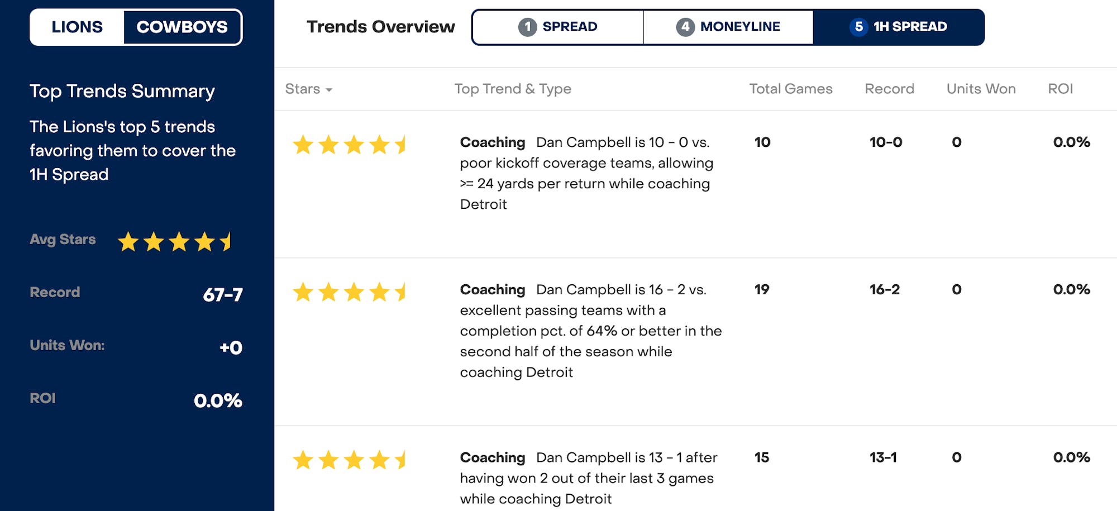The width and height of the screenshot is (1117, 511).
Task: Click the Avg Stars rating in summary
Action: (x=175, y=242)
